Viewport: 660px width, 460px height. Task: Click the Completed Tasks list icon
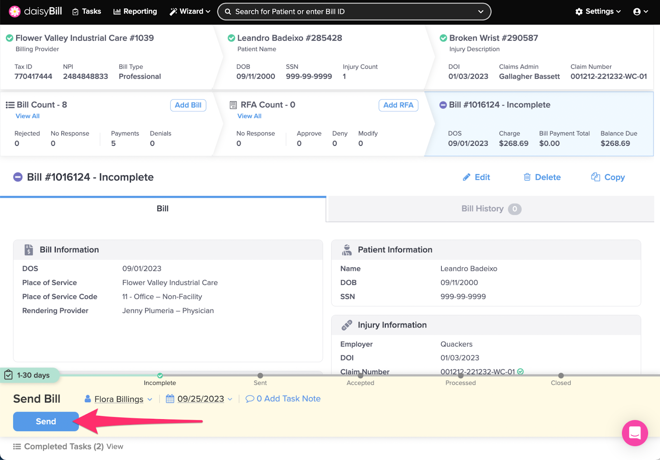pos(17,446)
